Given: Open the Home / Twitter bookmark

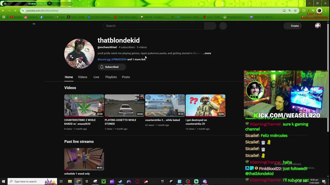Looking at the screenshot, I should [x=76, y=17].
